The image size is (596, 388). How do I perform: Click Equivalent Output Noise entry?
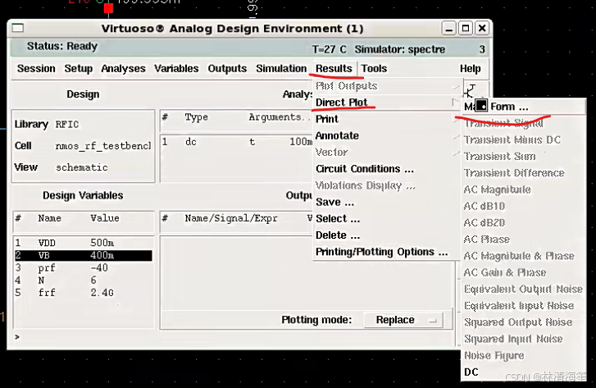[524, 289]
